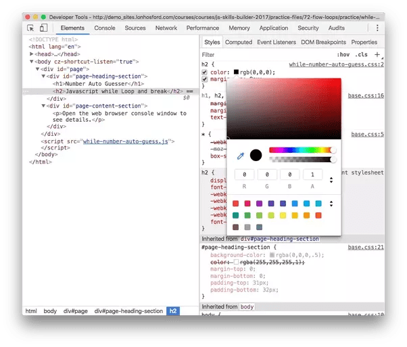Click the grey swatch beside rgba(0,0,0,.5)
The image size is (407, 347).
click(272, 255)
